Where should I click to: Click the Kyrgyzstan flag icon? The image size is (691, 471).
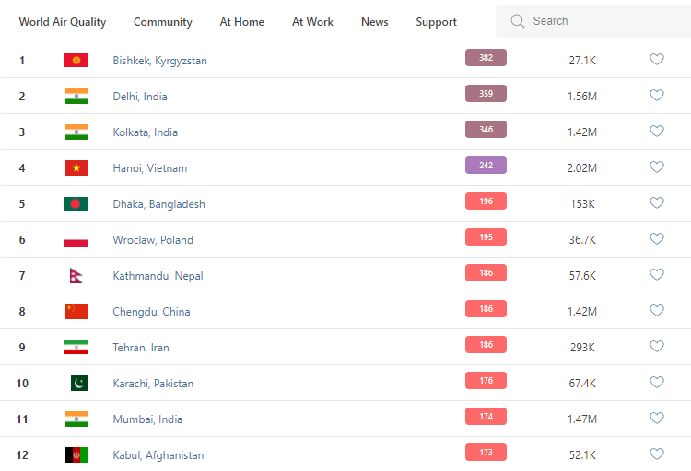click(x=76, y=61)
